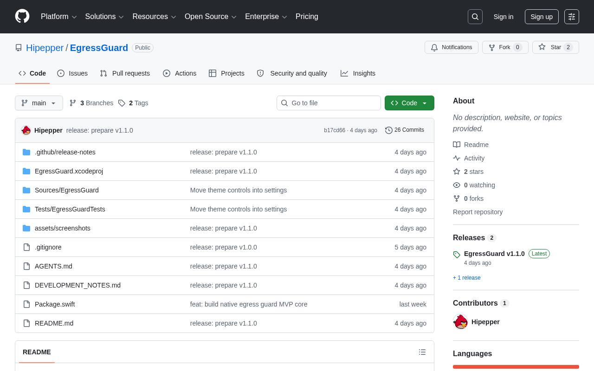594x371 pixels.
Task: Fork the EgressGuard repository
Action: point(505,47)
